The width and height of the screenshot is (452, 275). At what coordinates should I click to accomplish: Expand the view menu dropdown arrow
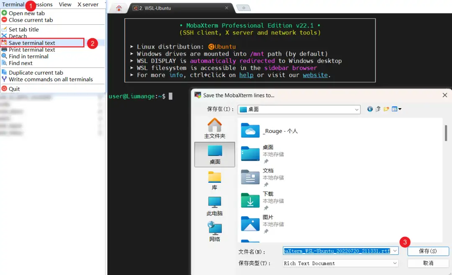tap(400, 109)
